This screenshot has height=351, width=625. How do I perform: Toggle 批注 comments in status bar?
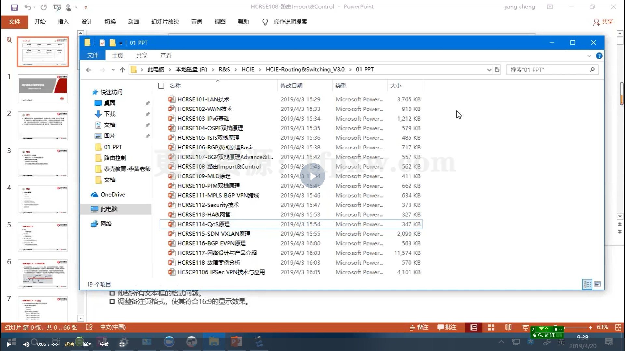click(x=447, y=327)
